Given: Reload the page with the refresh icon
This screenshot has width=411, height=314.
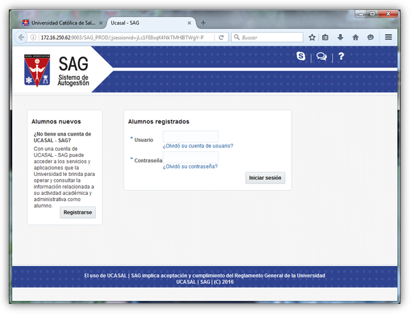Looking at the screenshot, I should coord(221,37).
